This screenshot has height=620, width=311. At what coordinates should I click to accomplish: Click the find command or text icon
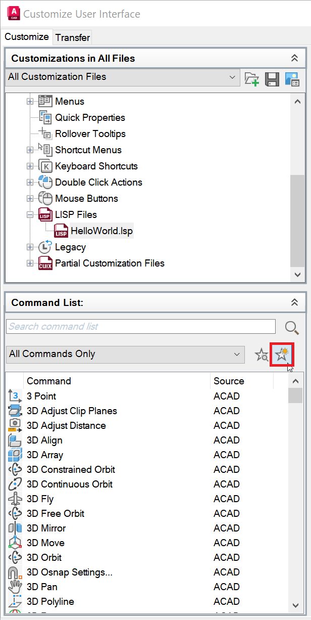(262, 355)
